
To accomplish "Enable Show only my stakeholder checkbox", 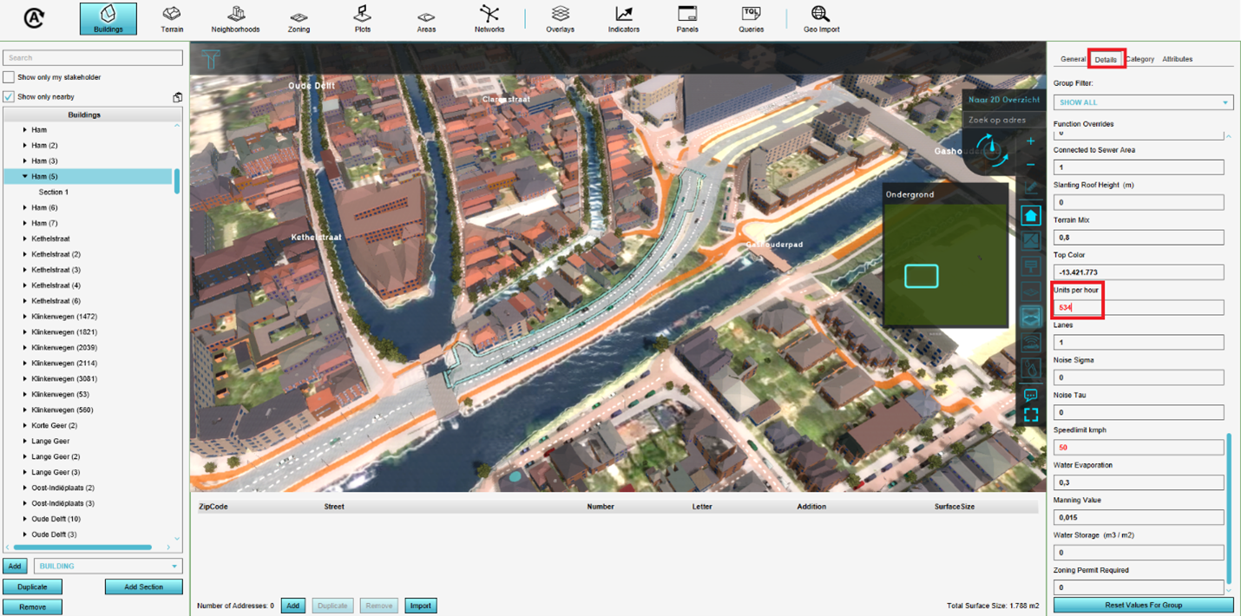I will coord(9,78).
